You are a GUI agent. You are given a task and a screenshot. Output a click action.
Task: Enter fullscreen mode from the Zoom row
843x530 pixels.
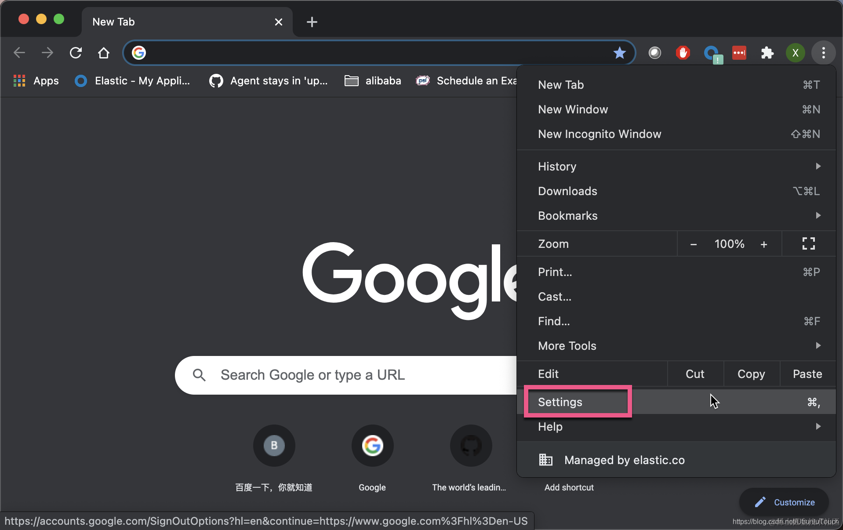pyautogui.click(x=809, y=243)
